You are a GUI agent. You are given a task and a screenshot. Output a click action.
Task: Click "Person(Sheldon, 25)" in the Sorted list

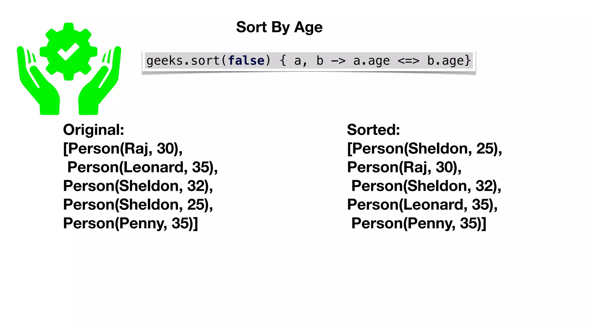(x=424, y=149)
